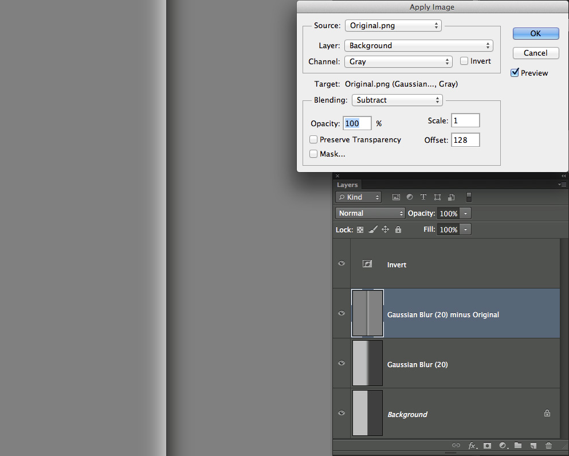
Task: Add a layer mask via mask icon
Action: tap(488, 446)
